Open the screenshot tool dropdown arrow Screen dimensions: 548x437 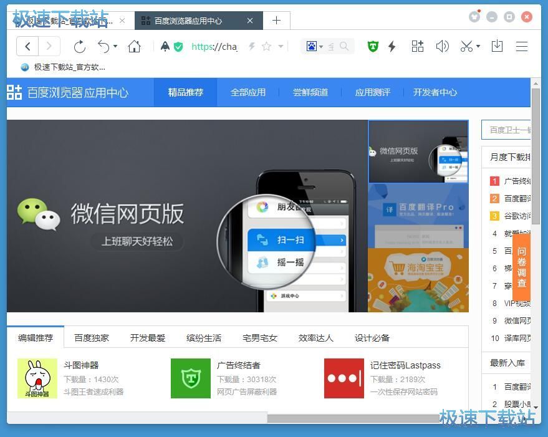click(478, 46)
